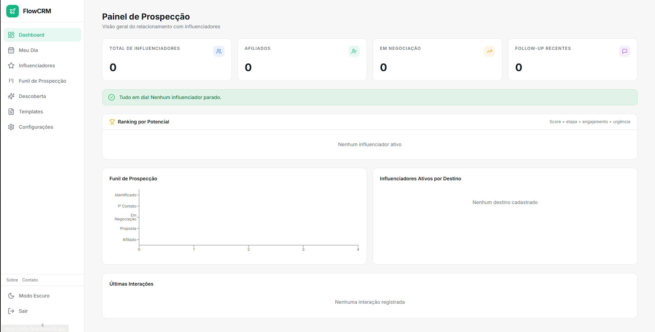Viewport: 655px width, 332px height.
Task: Click the users icon on Total de Influenciadores card
Action: click(219, 51)
